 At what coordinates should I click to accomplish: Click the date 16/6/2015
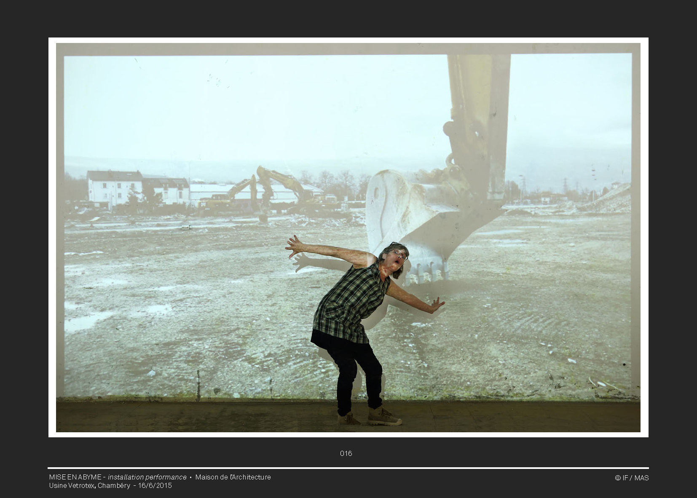(x=155, y=485)
